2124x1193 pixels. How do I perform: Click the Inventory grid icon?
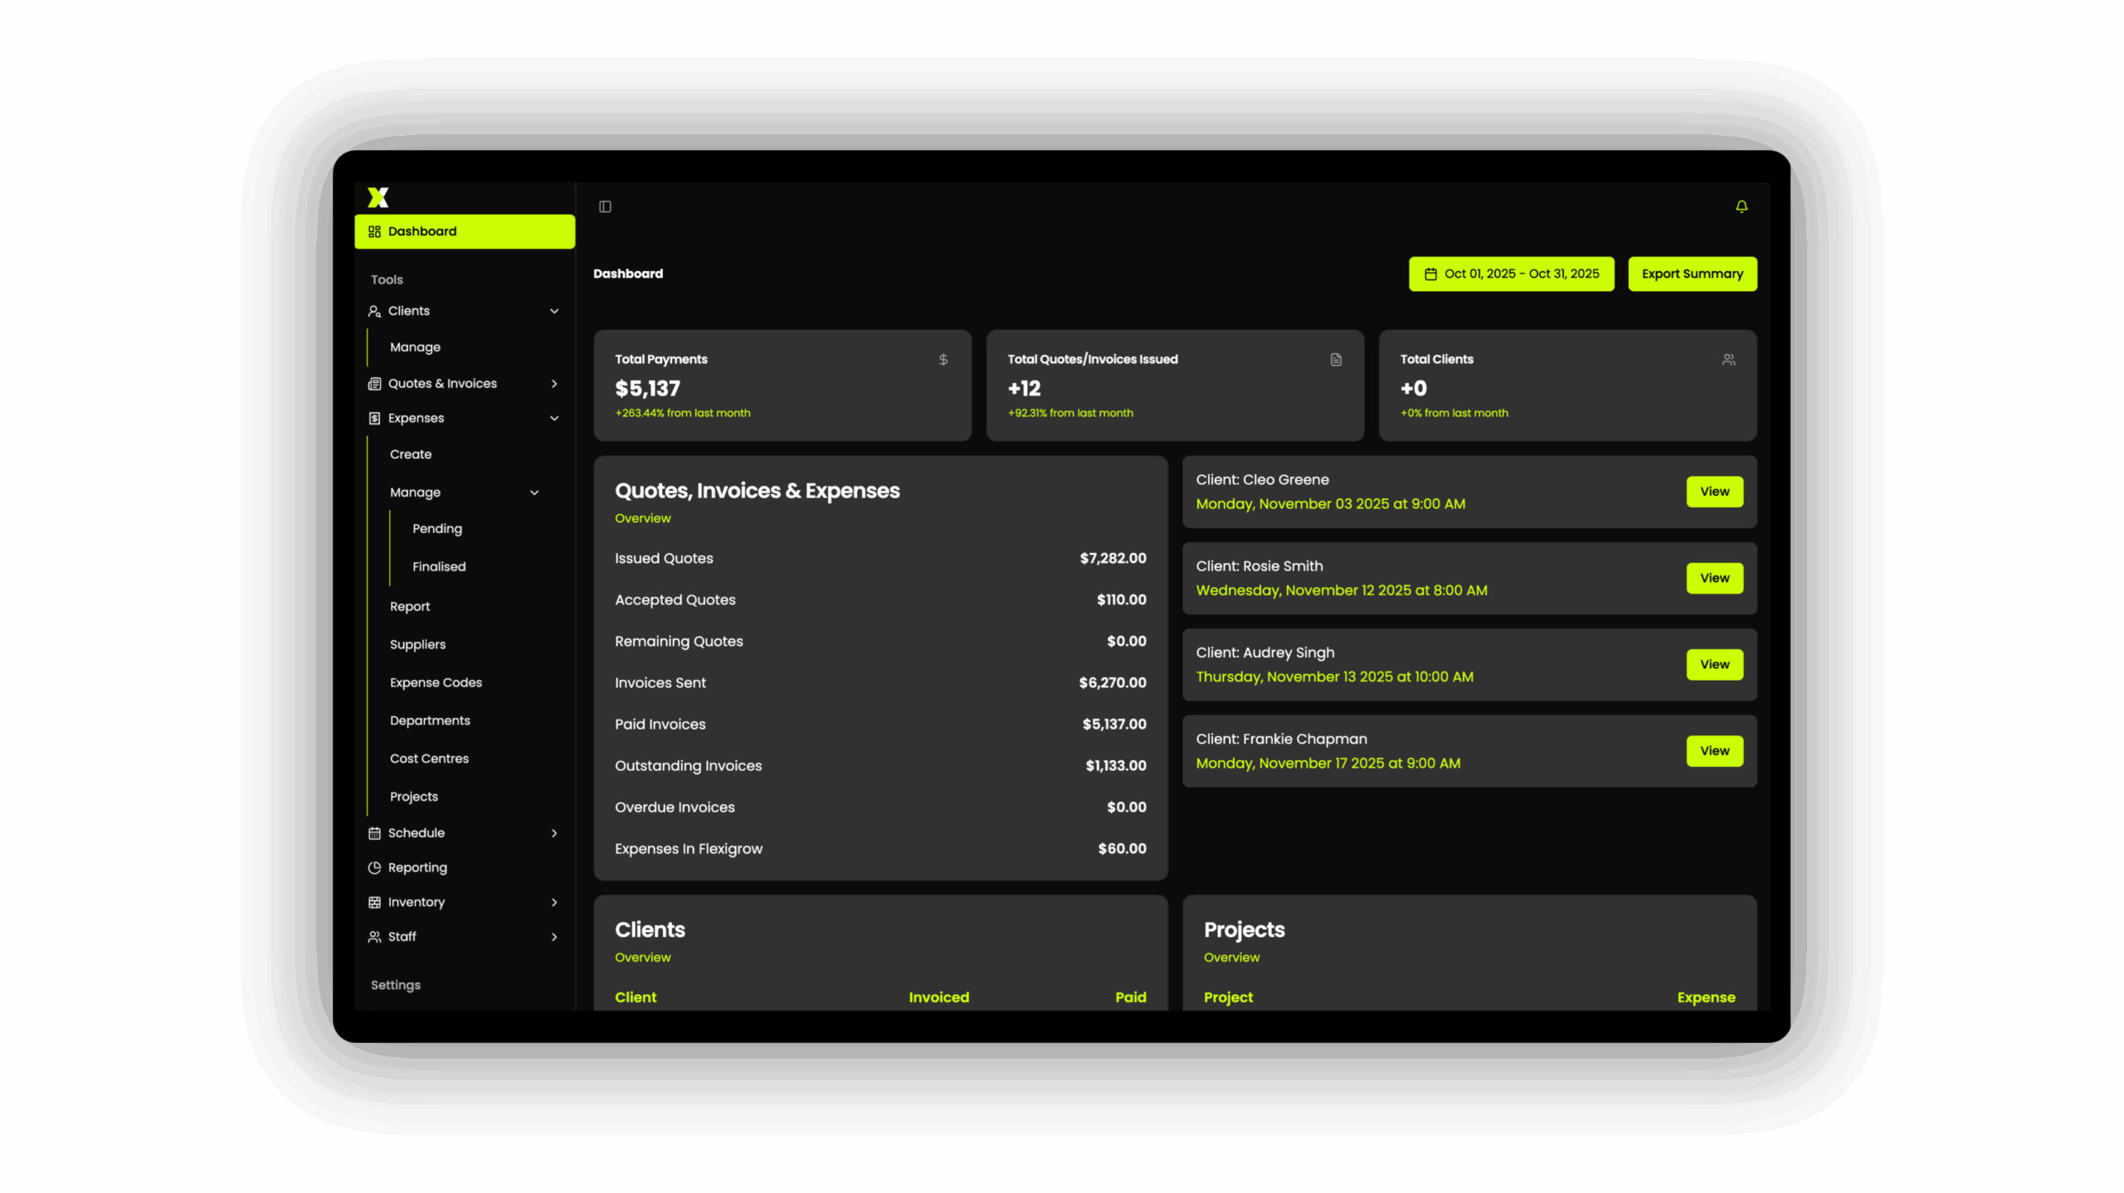pos(375,902)
